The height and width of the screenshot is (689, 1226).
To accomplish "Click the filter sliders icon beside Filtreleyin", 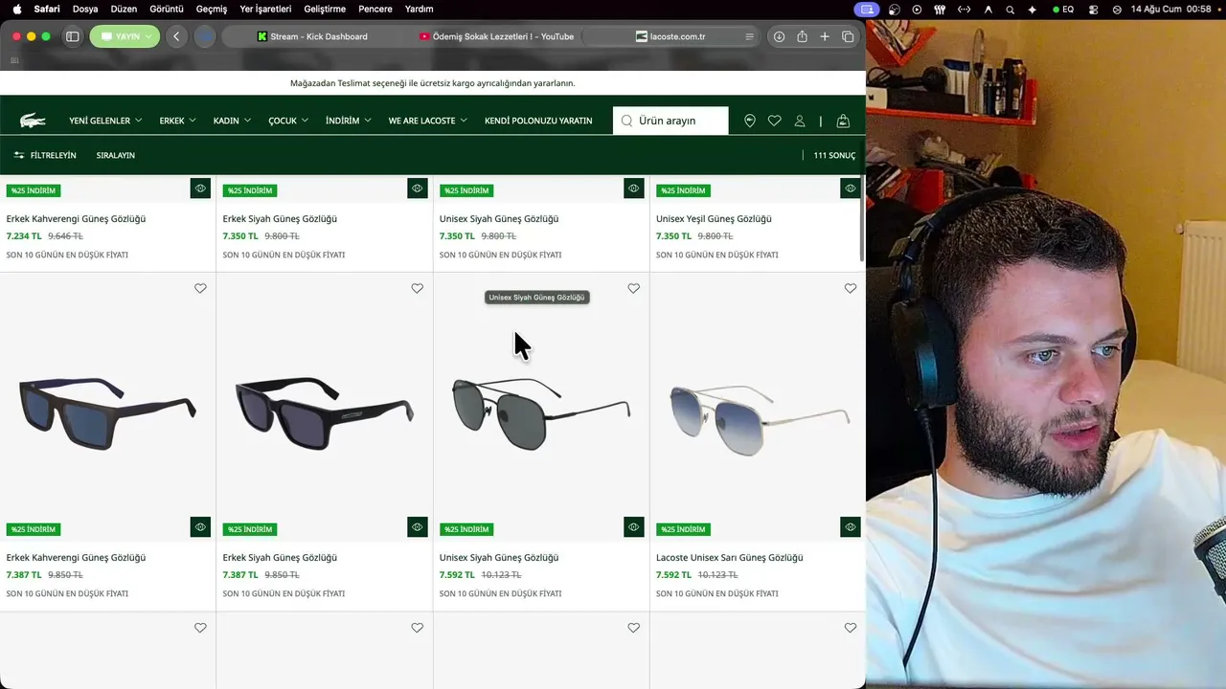I will pyautogui.click(x=19, y=155).
